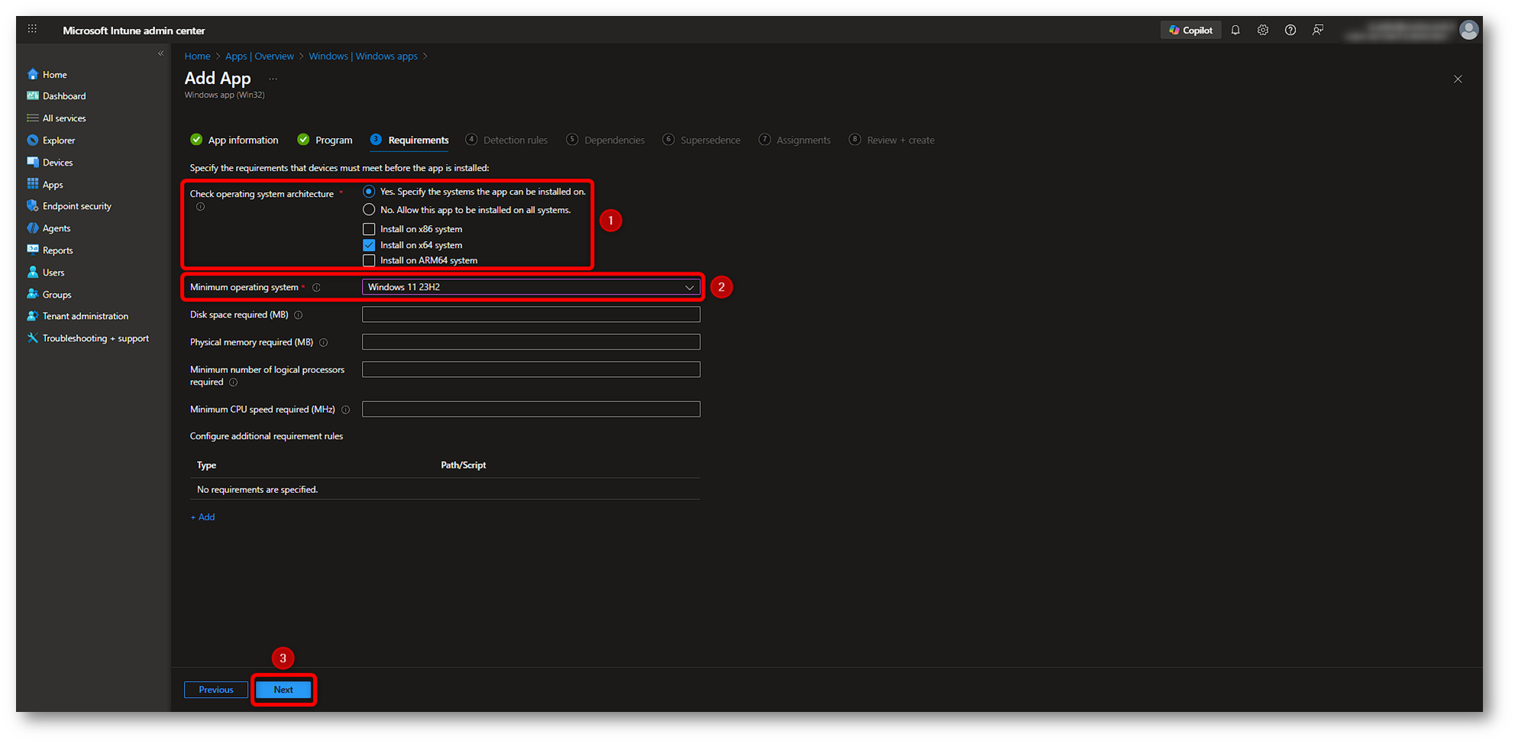
Task: Click the Microsoft Intune admin center title
Action: 134,31
